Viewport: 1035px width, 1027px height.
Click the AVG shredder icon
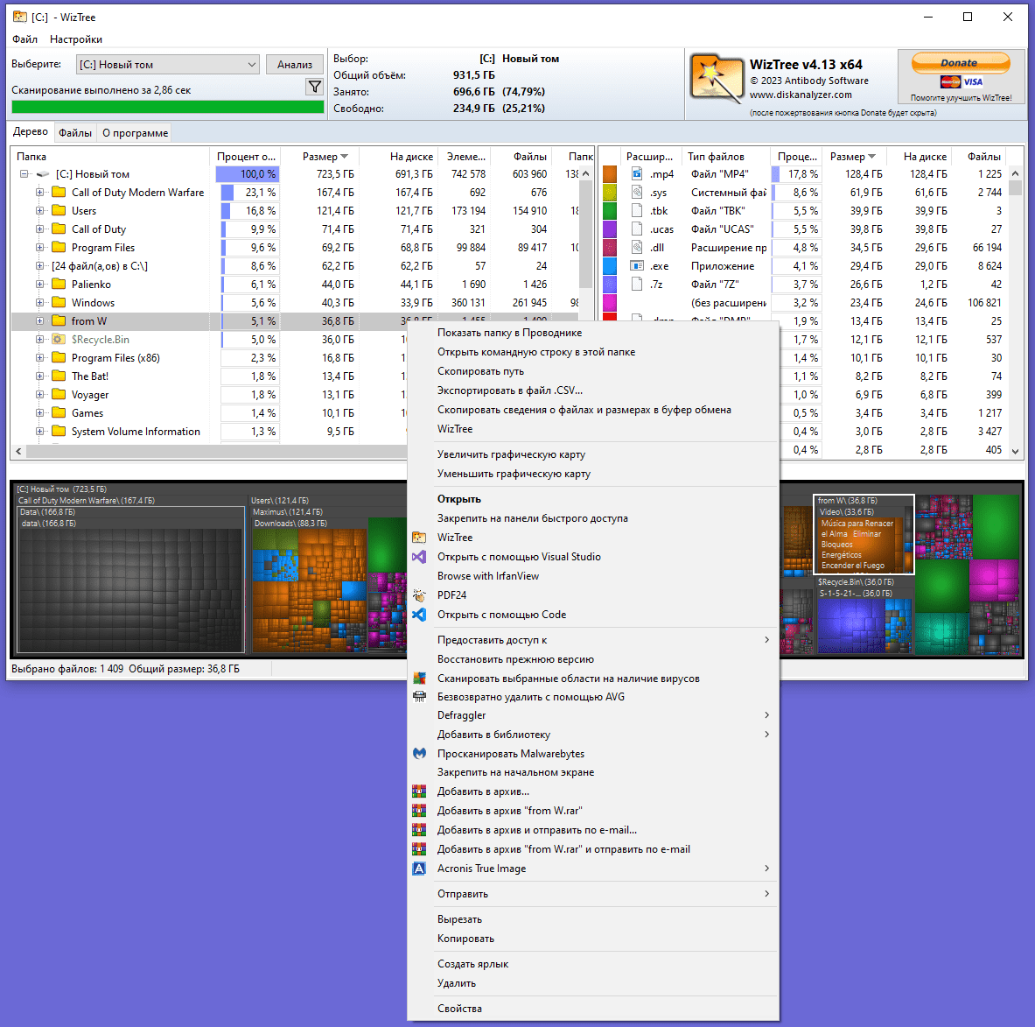click(x=419, y=697)
